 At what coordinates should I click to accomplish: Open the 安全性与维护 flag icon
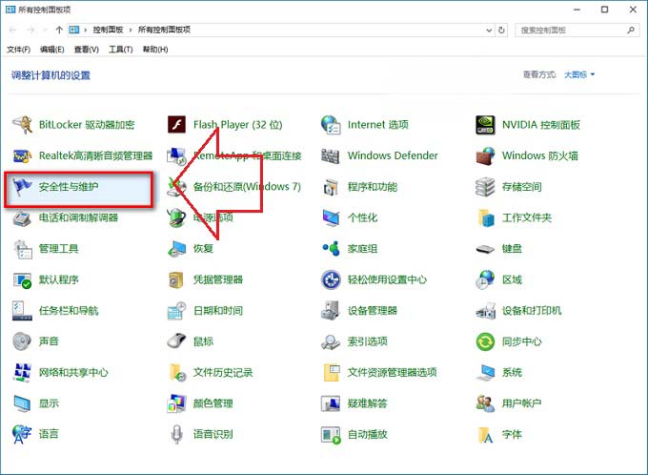point(22,187)
